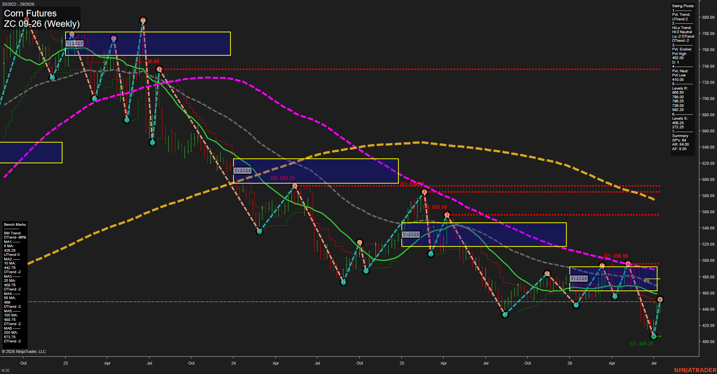Click the R4: 592.25 resistance label
Image resolution: width=717 pixels, height=374 pixels.
pos(283,178)
